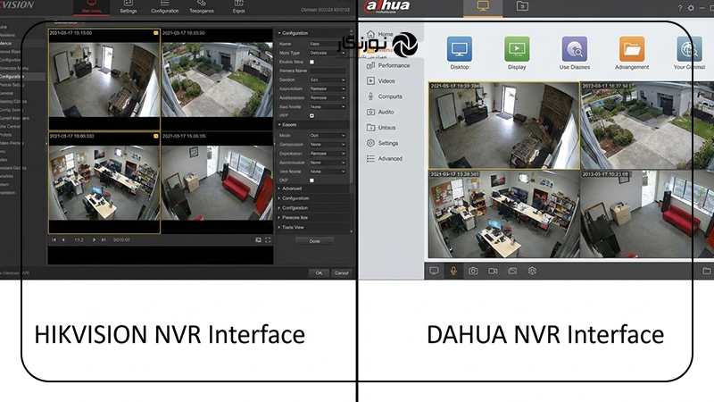Click the Done button
714x402 pixels.
pyautogui.click(x=314, y=241)
